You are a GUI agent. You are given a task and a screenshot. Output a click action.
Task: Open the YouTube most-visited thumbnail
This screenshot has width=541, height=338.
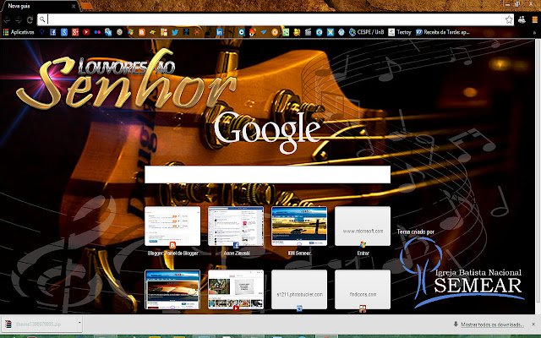click(x=236, y=290)
